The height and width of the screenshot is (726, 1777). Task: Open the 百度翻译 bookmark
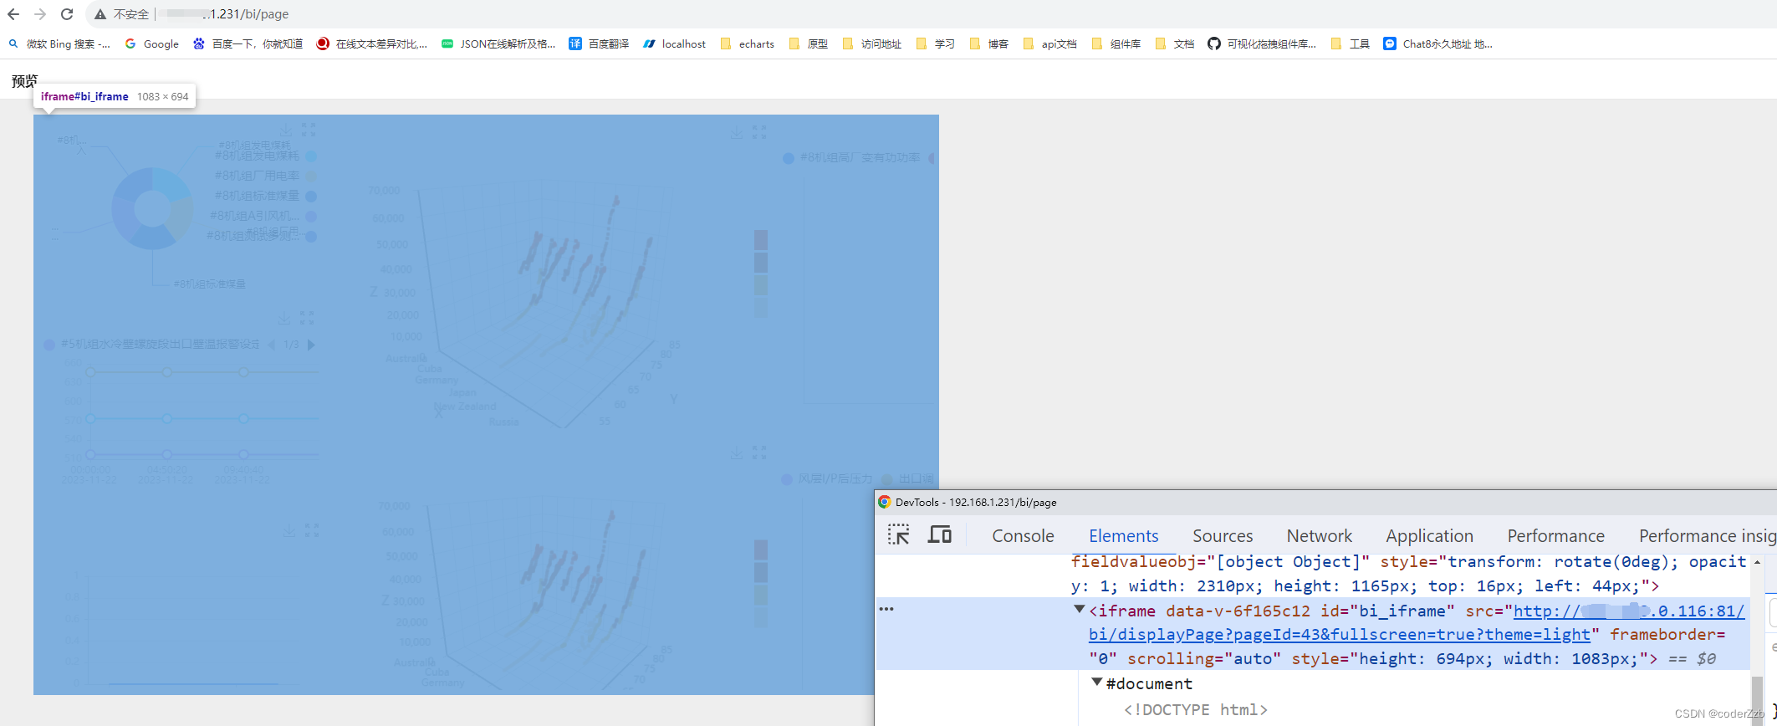(599, 43)
